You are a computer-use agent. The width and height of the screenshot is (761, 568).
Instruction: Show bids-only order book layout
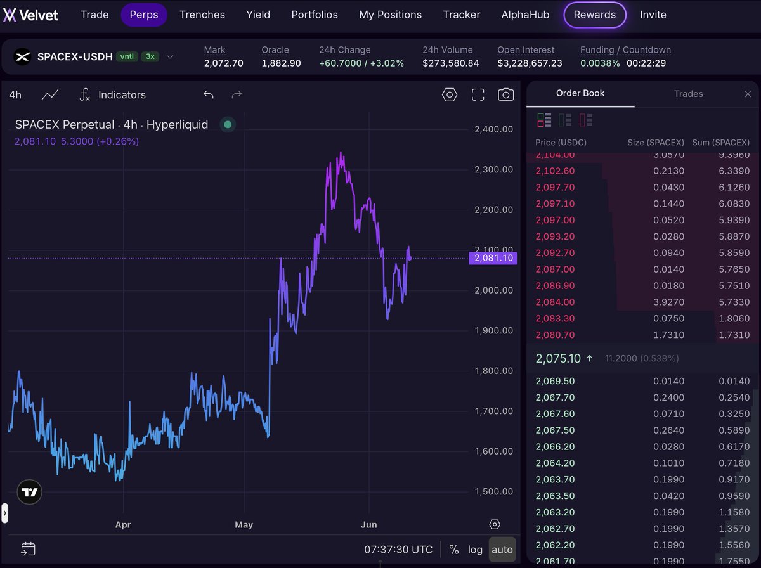pyautogui.click(x=565, y=119)
